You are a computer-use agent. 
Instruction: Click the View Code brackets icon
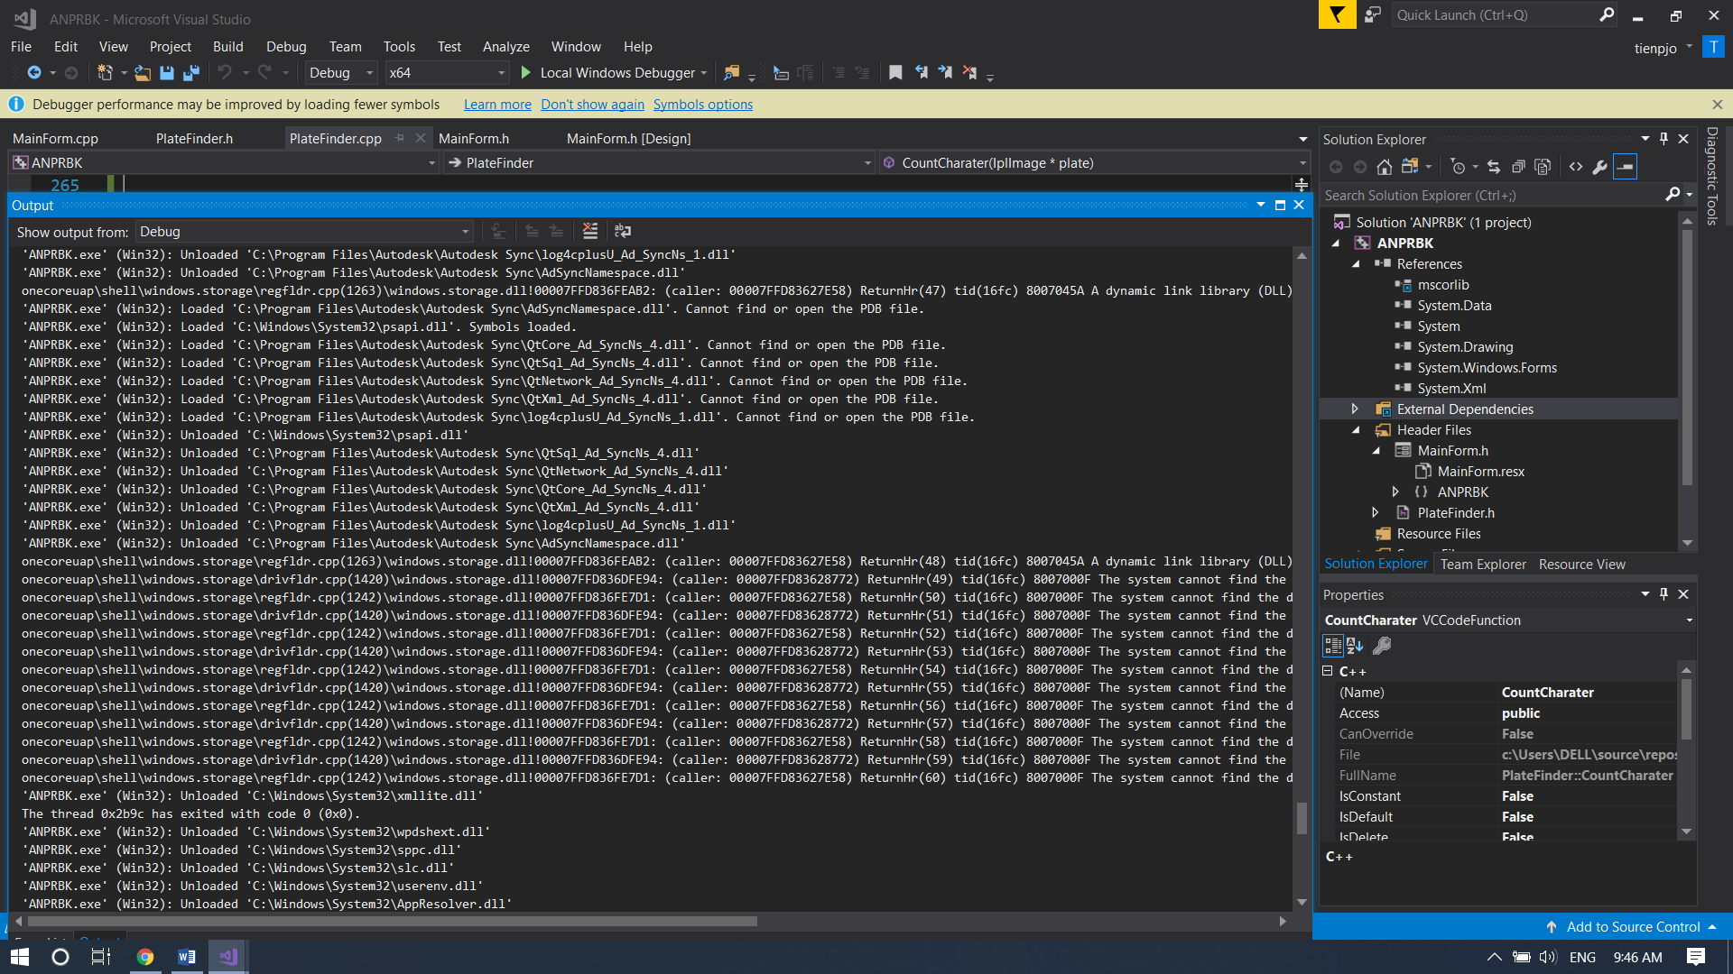point(1576,167)
